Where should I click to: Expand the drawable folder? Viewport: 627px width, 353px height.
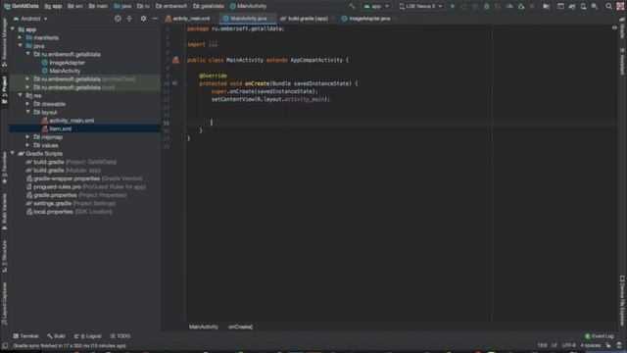[x=28, y=104]
